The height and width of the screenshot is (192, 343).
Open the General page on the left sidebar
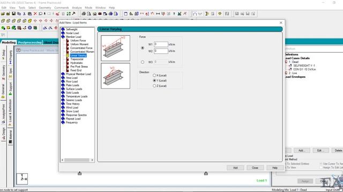pyautogui.click(x=3, y=91)
